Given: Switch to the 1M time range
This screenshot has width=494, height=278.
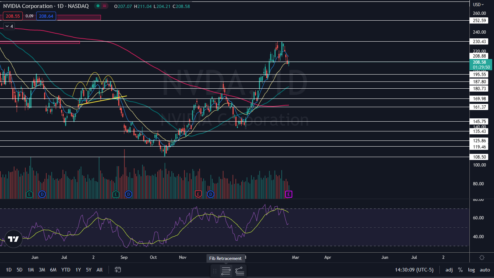Looking at the screenshot, I should 31,270.
